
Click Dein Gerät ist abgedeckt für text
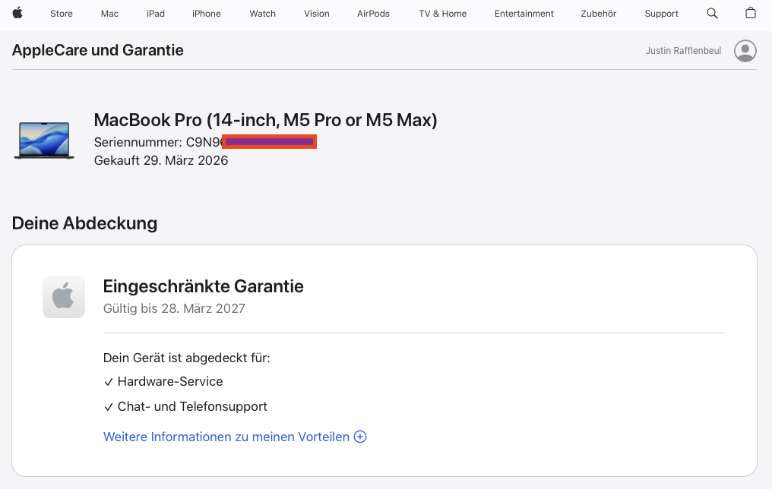pos(187,358)
